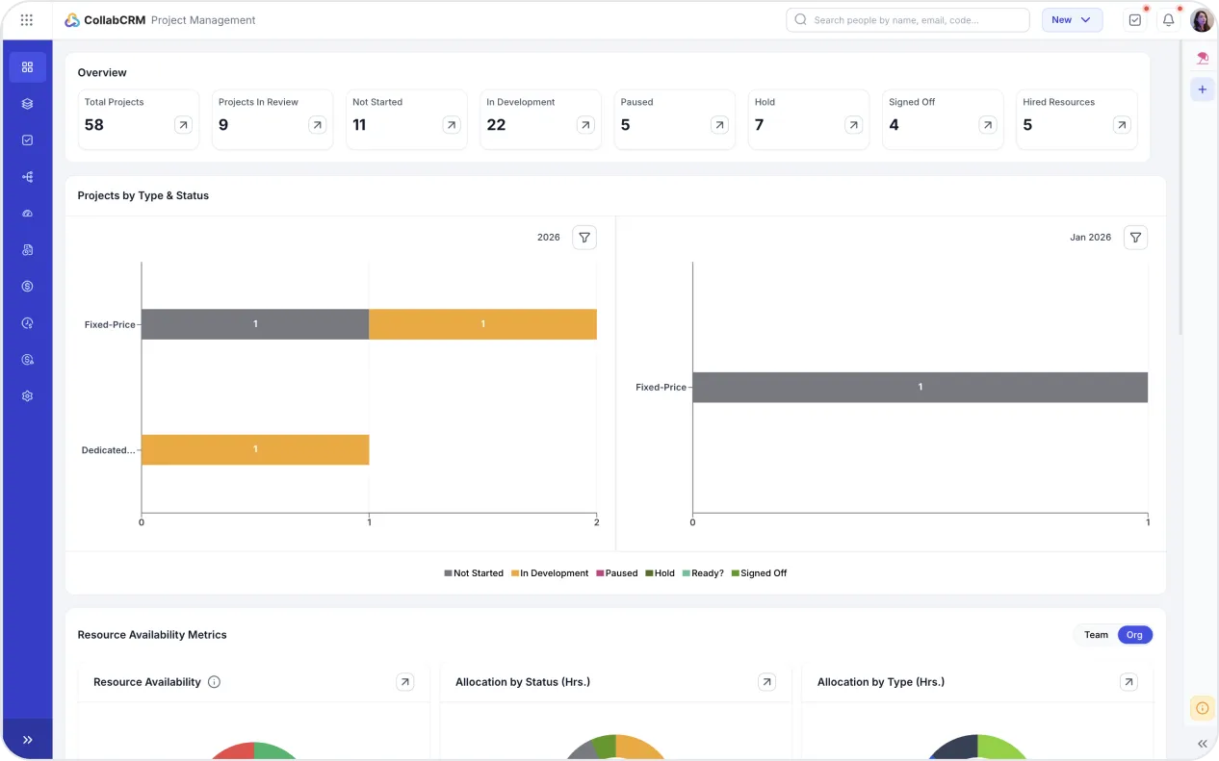Click the app launcher grid icon top left
The width and height of the screenshot is (1219, 761).
click(26, 19)
